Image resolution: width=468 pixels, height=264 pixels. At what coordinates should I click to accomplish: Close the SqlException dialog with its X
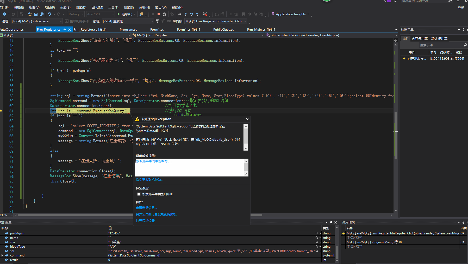pyautogui.click(x=247, y=119)
